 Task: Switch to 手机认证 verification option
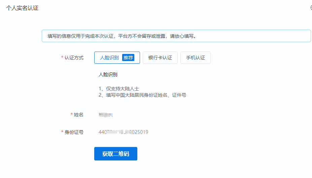[x=196, y=58]
